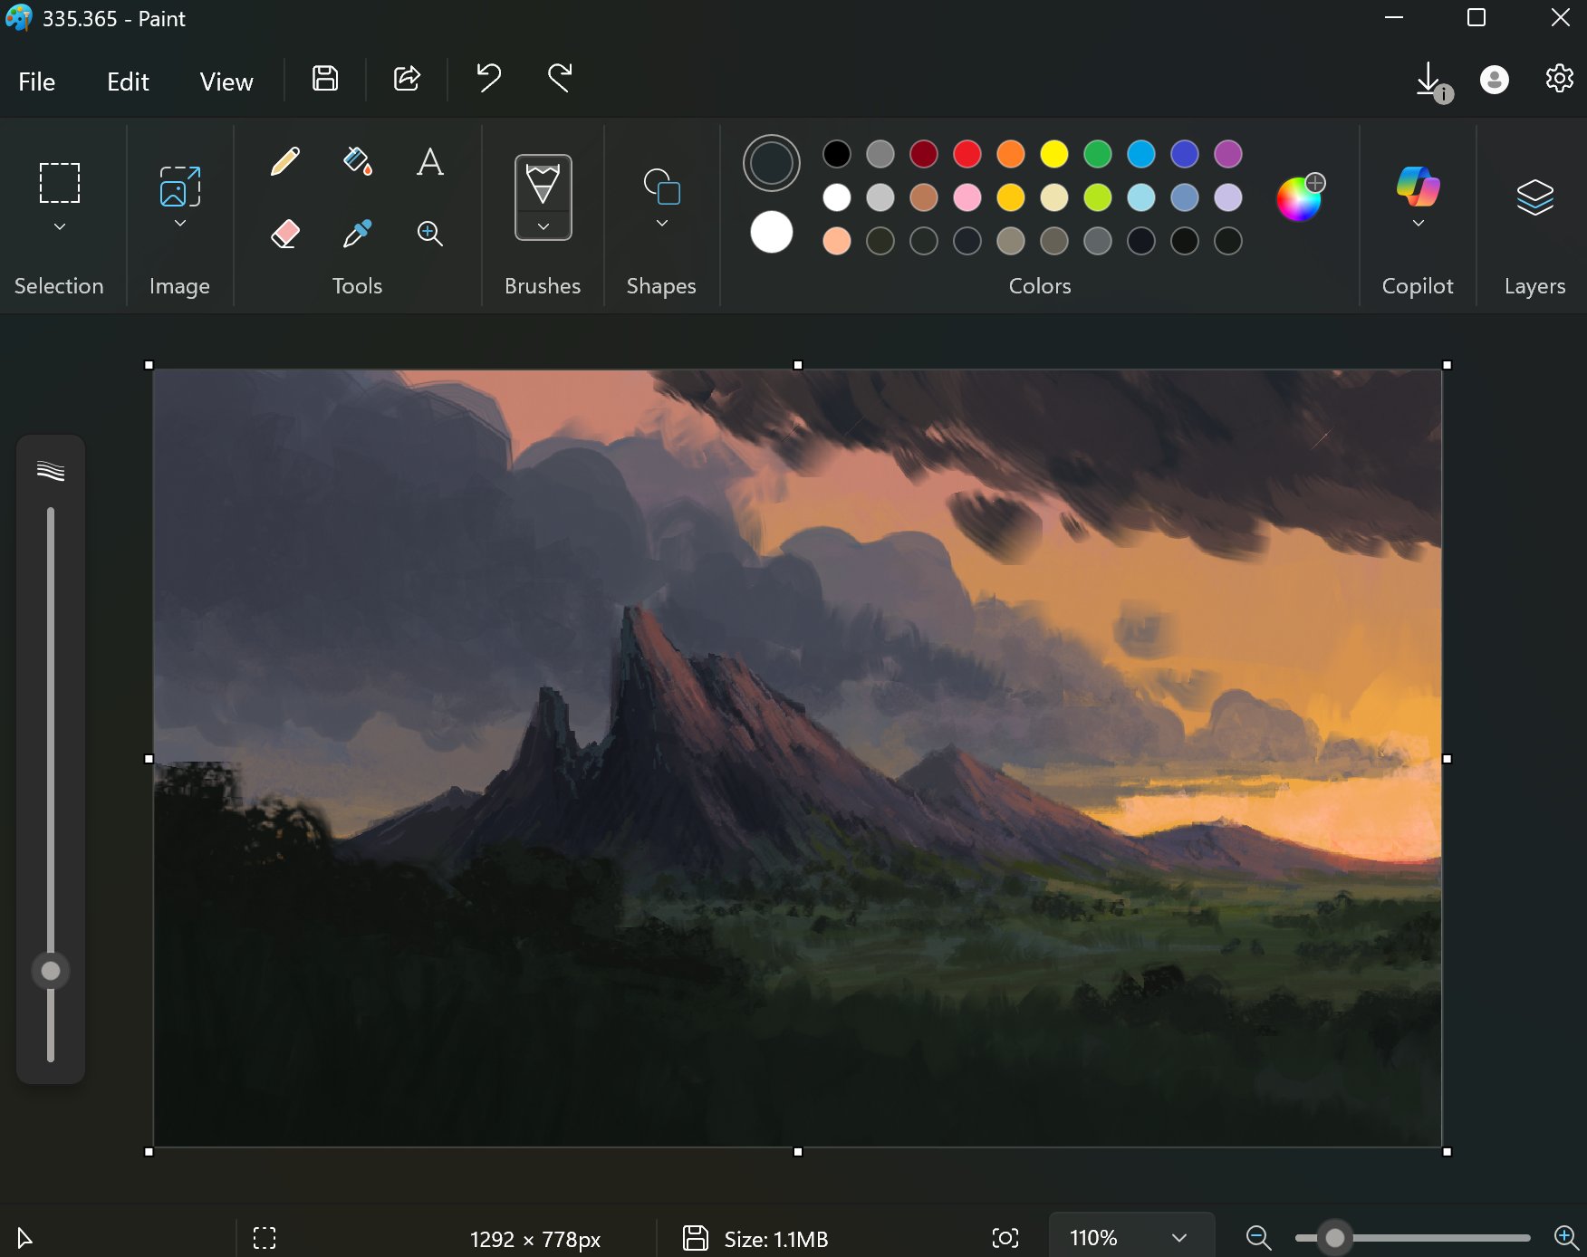
Task: Click the download update notification icon
Action: pos(1433,82)
